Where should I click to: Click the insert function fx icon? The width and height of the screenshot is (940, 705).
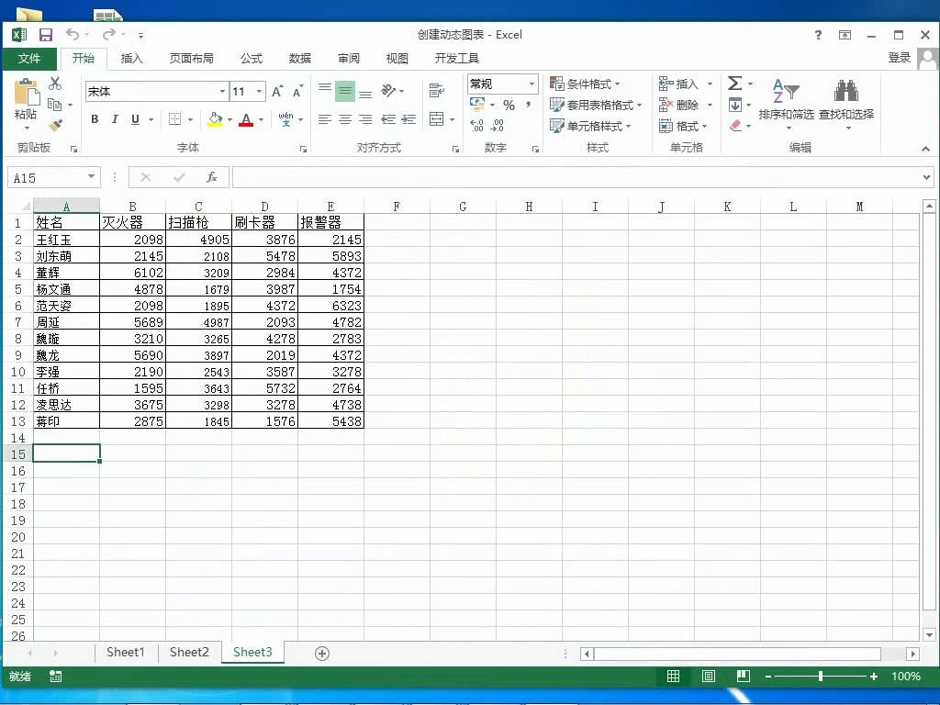(x=212, y=177)
